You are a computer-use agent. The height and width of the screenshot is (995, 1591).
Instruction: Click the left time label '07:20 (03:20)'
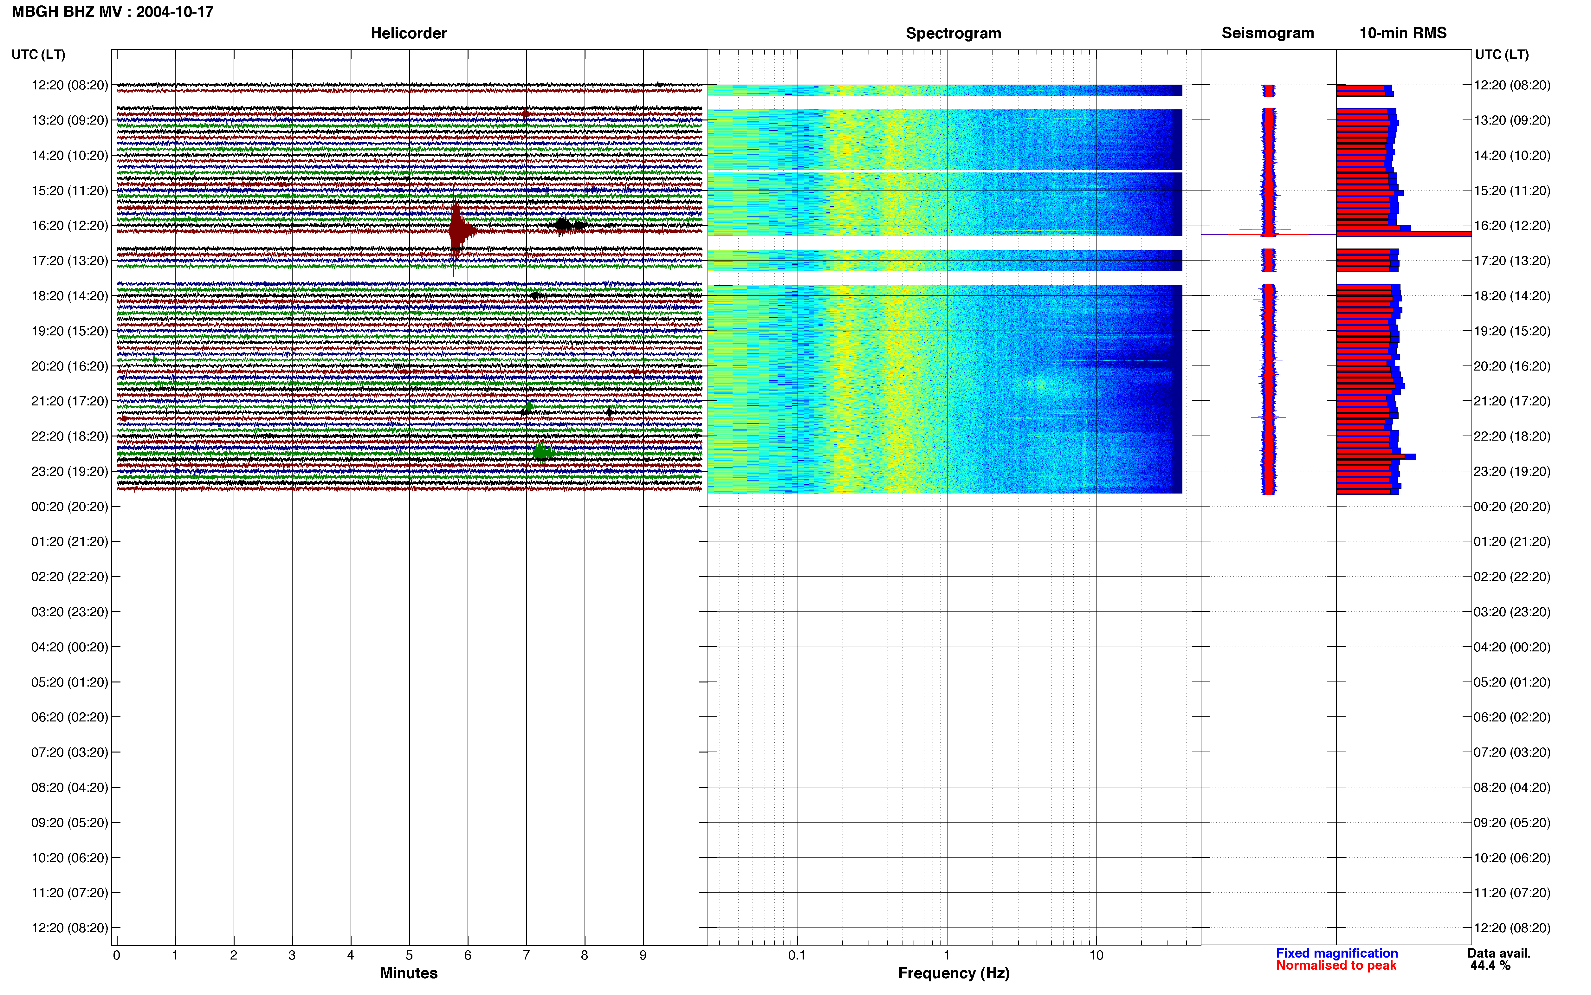pos(70,752)
